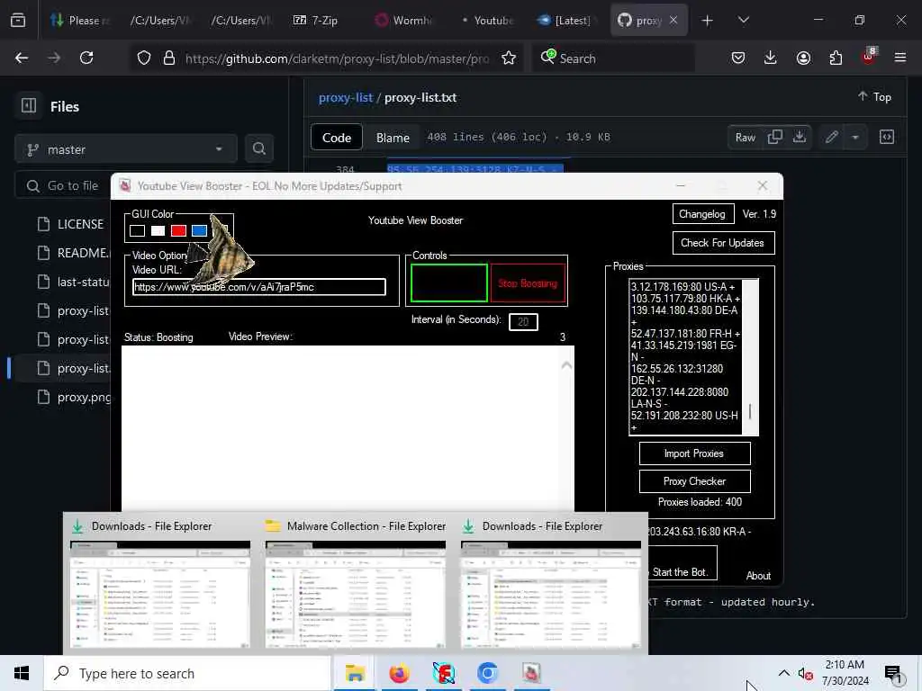Collapse the GitHub Files side panel icon
The height and width of the screenshot is (691, 922).
click(29, 106)
